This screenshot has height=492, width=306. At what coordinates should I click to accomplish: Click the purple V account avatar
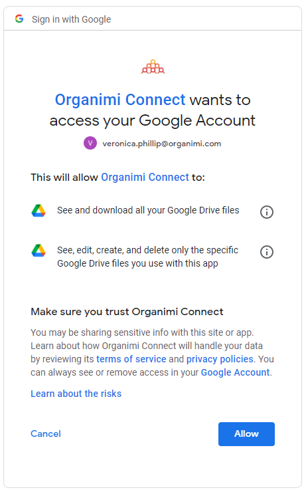point(90,143)
